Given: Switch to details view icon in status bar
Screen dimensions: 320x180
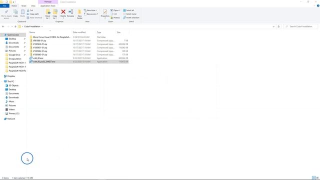Looking at the screenshot, I should pos(313,178).
